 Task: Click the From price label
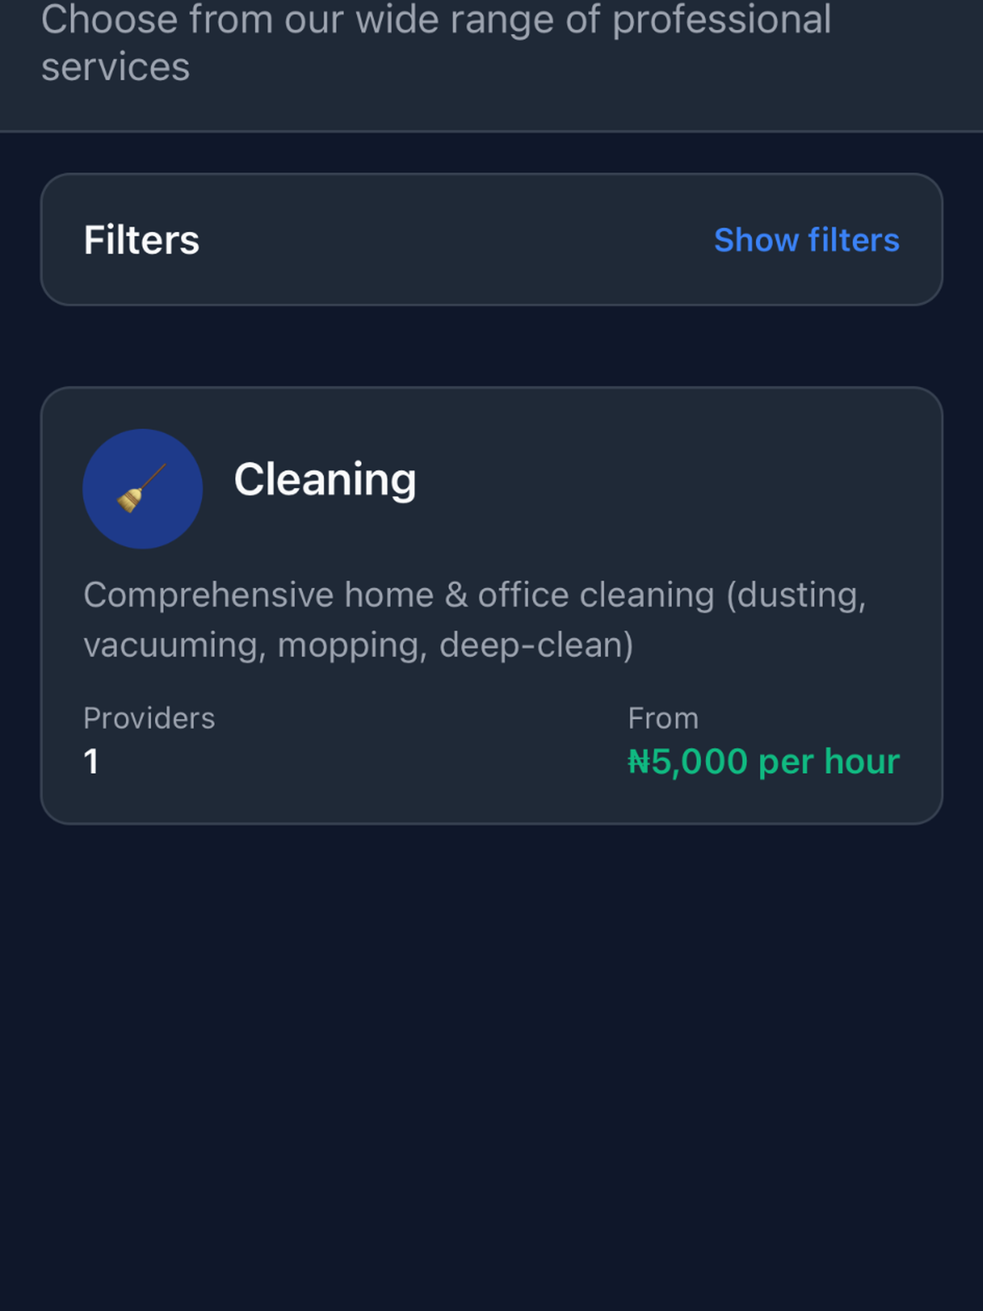tap(663, 718)
